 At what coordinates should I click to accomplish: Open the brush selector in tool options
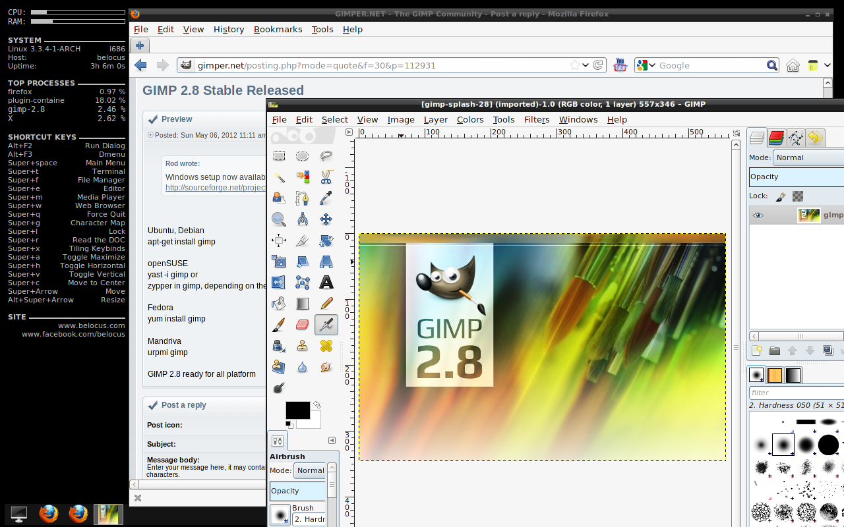tap(280, 514)
